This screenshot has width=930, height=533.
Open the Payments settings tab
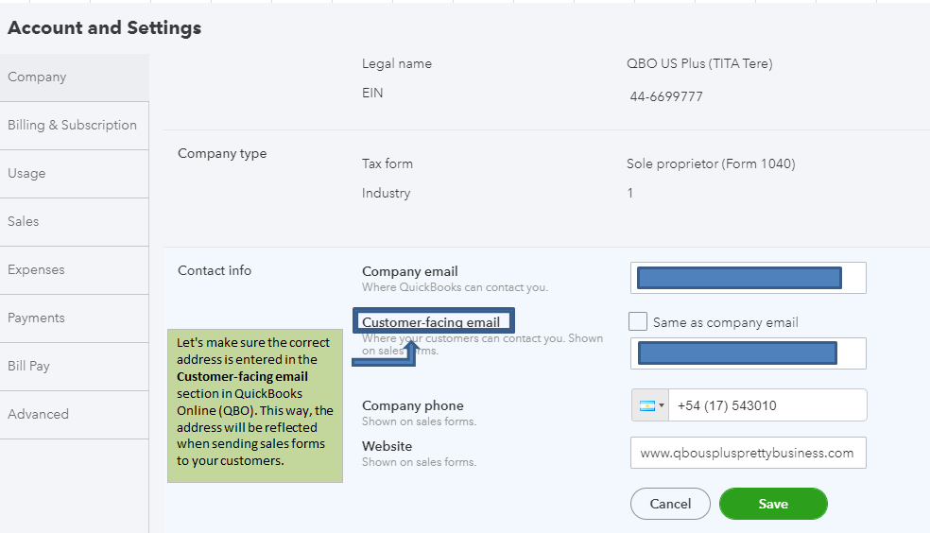[74, 318]
